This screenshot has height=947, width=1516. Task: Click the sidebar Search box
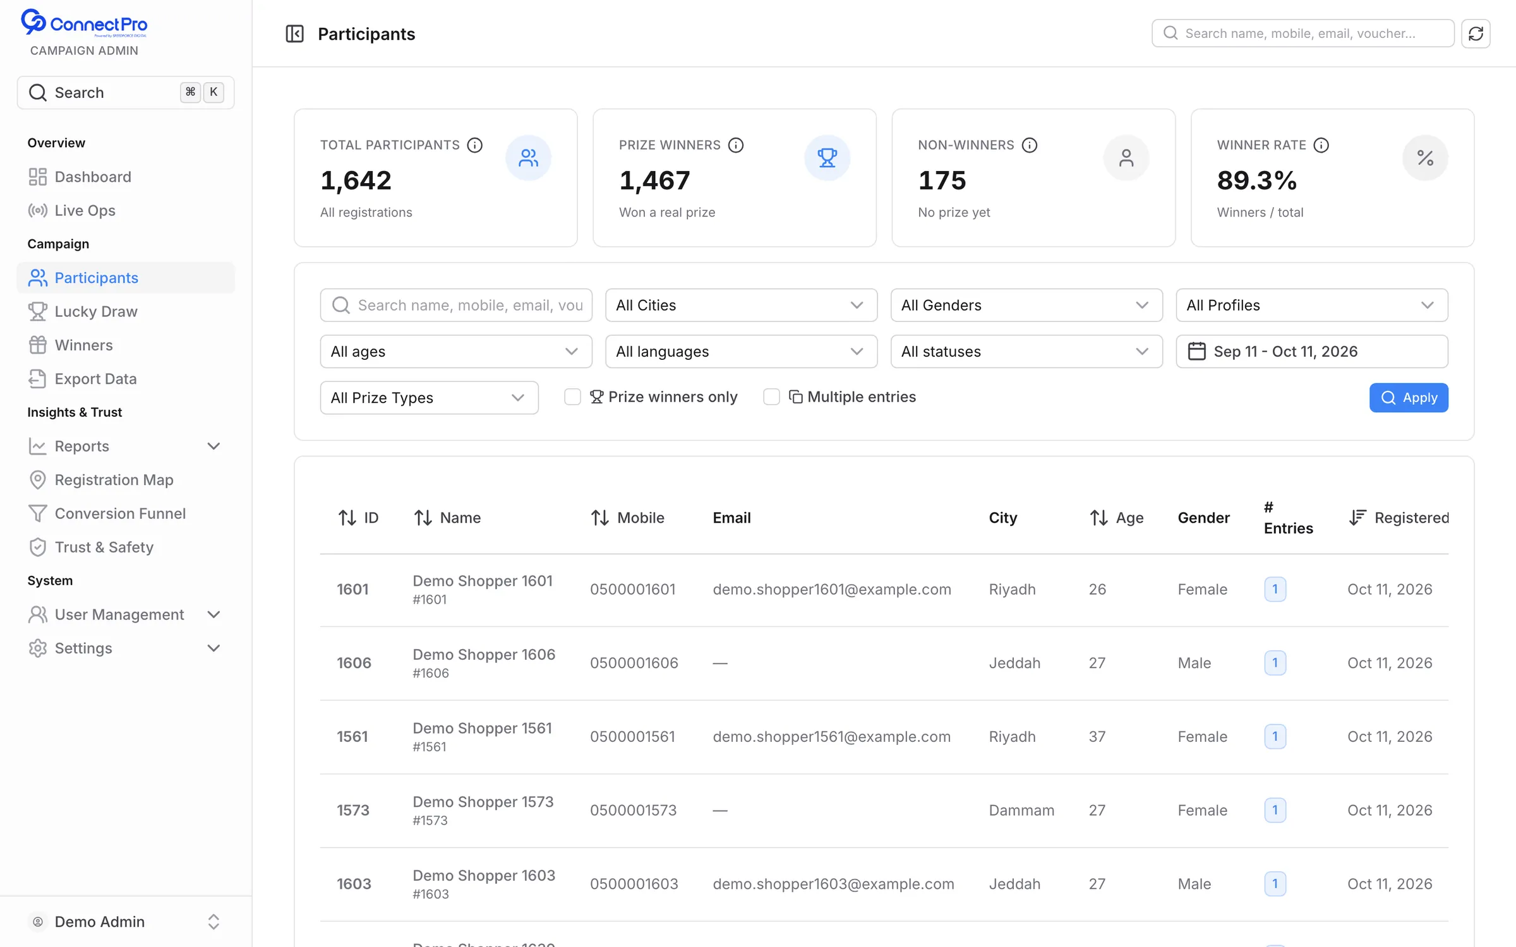click(126, 93)
